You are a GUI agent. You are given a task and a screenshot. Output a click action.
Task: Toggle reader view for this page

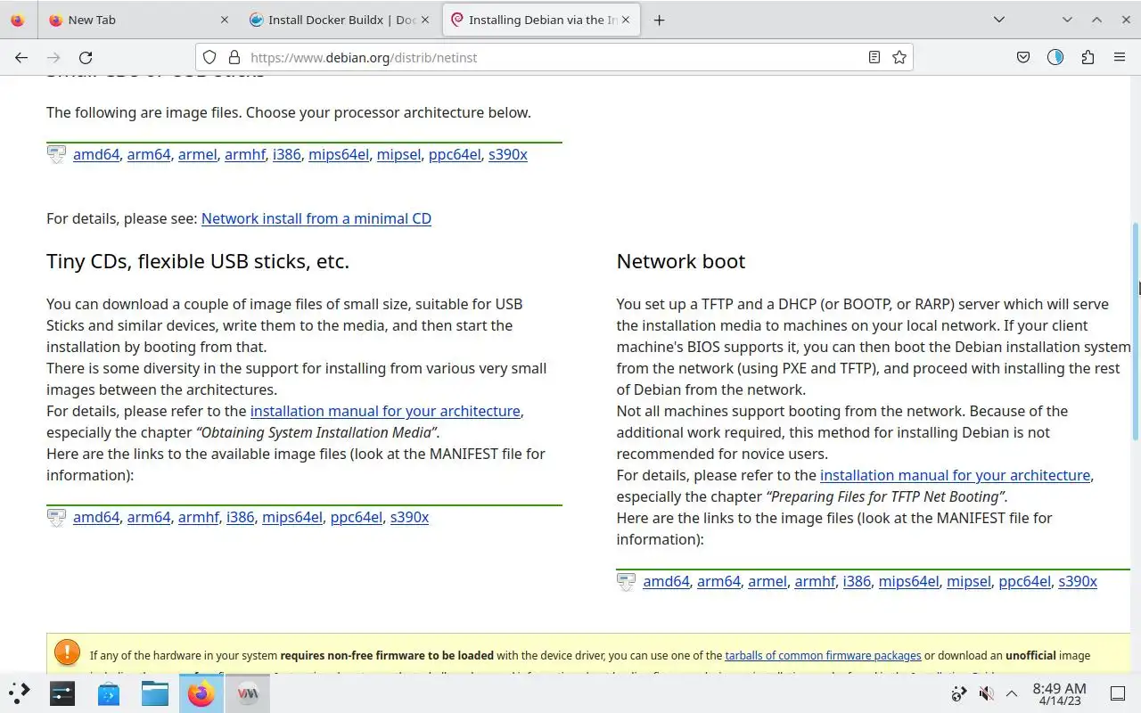[874, 57]
